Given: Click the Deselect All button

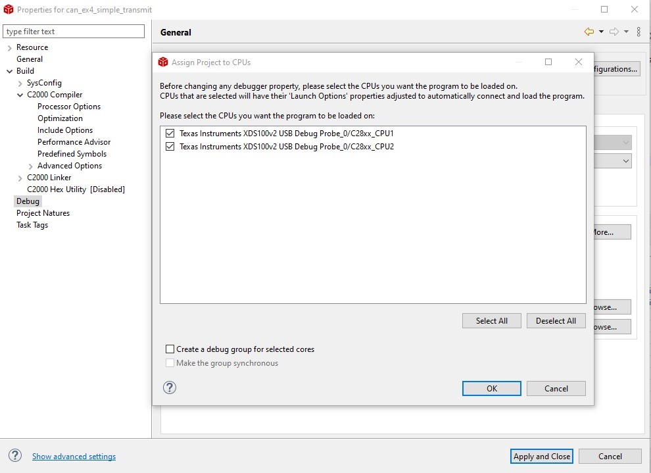Looking at the screenshot, I should click(556, 320).
